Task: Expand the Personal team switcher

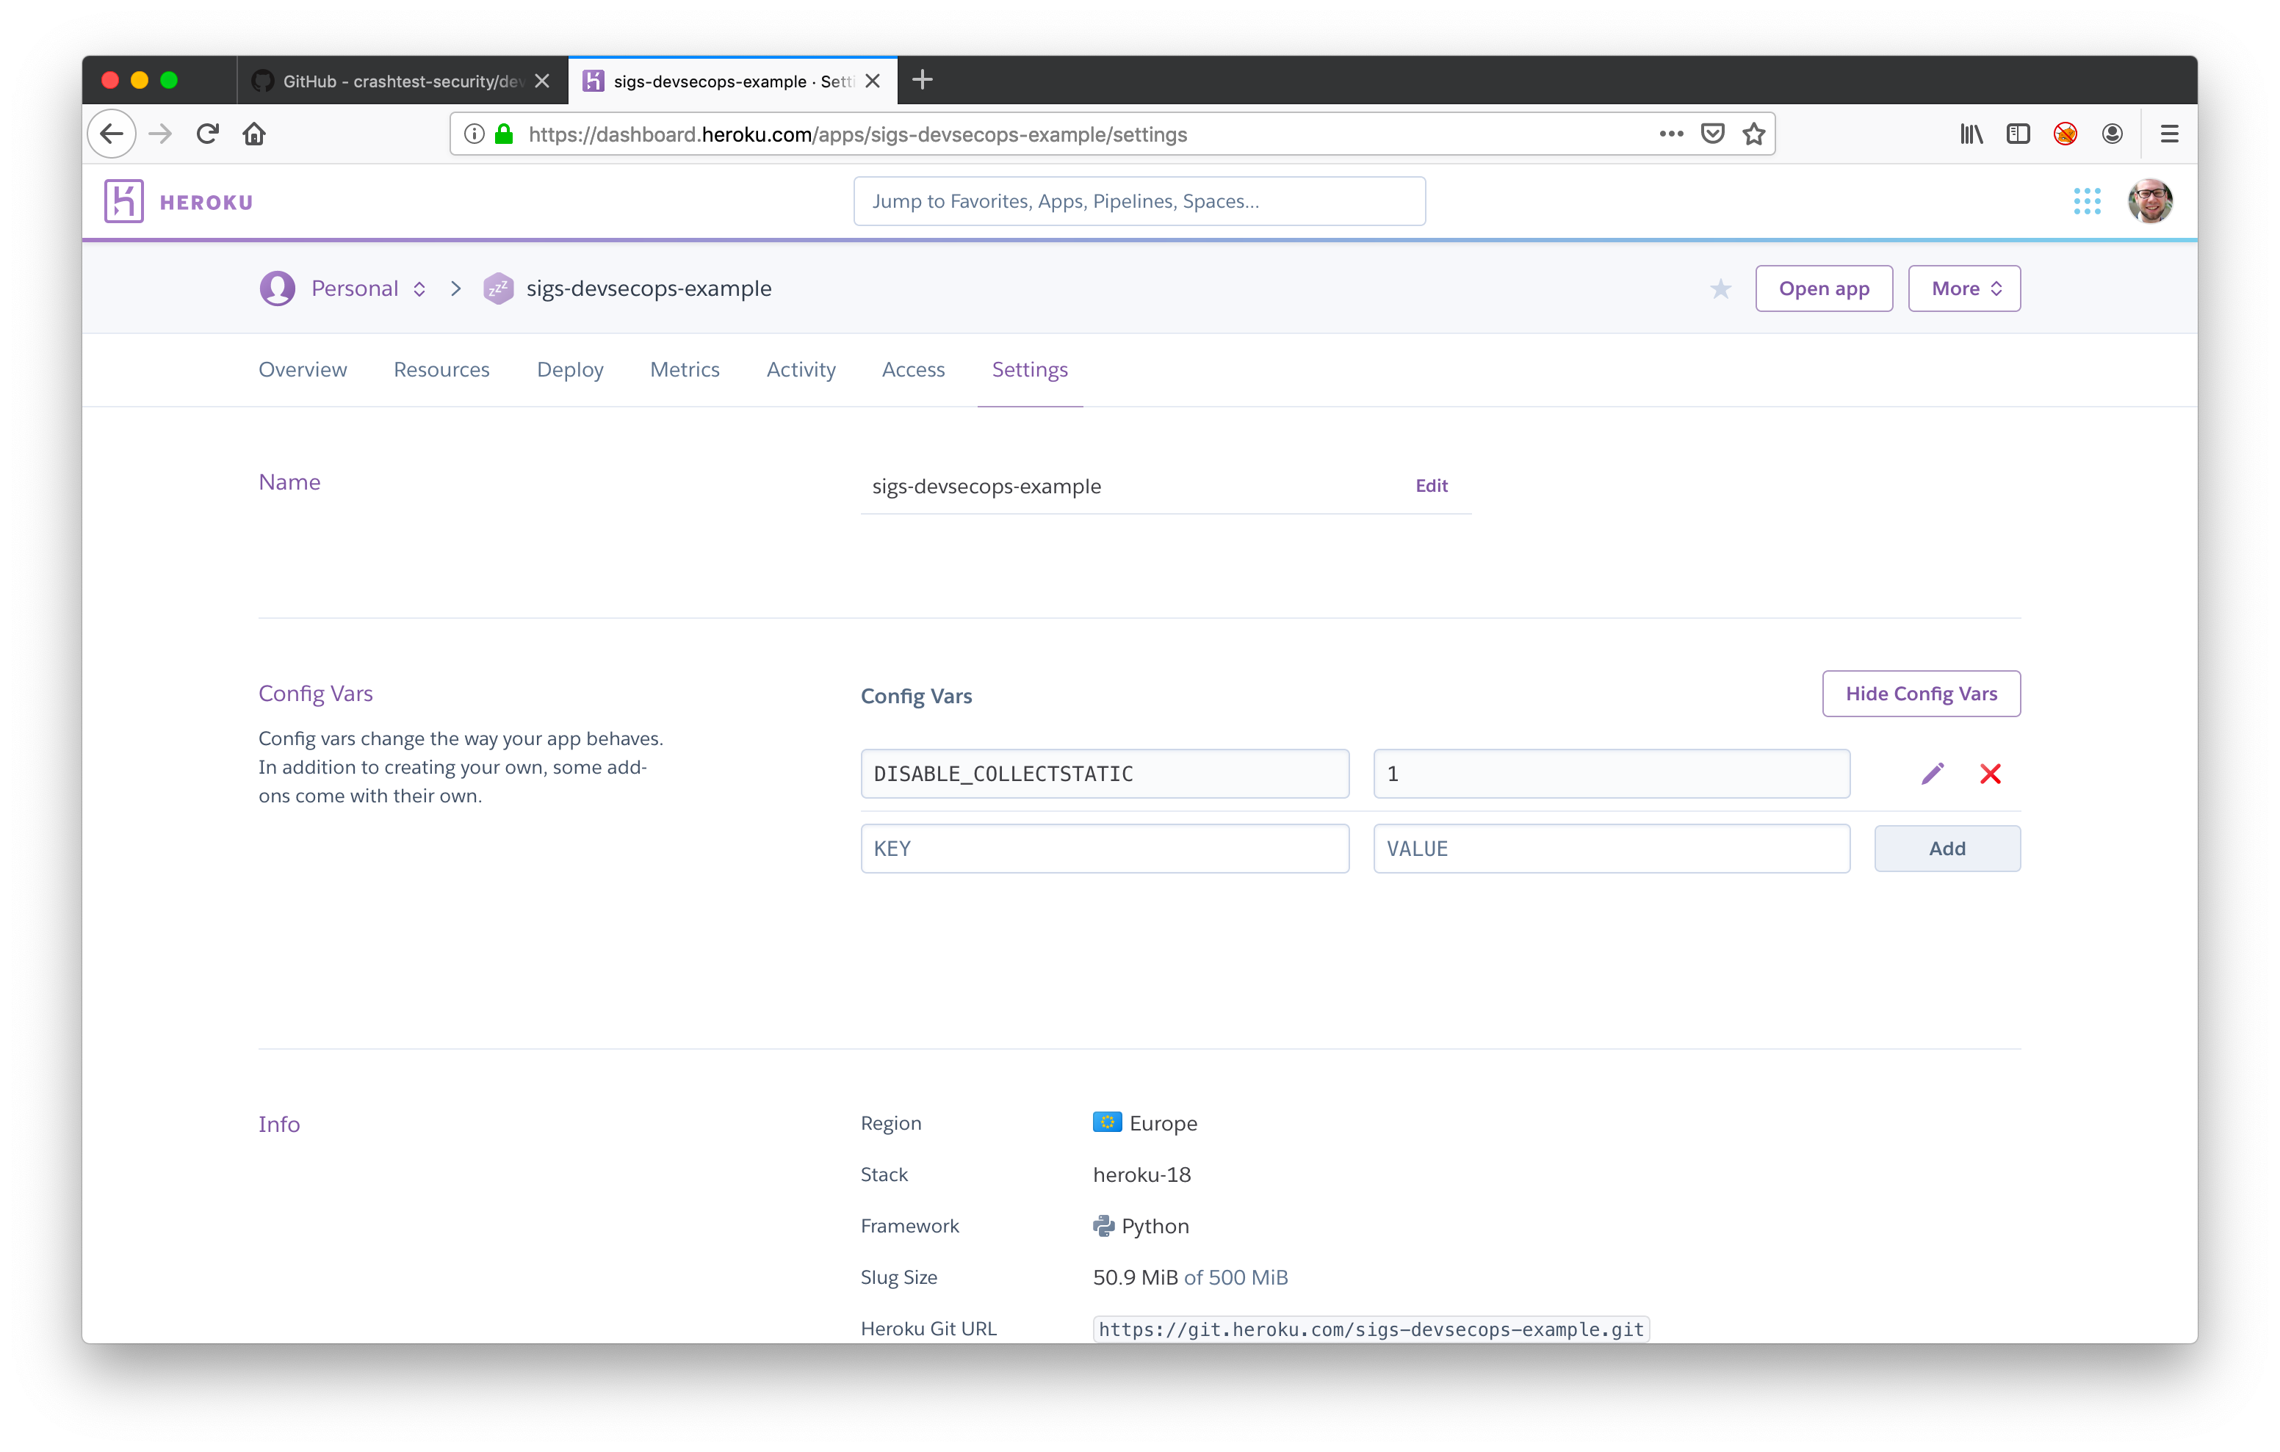Action: point(419,288)
